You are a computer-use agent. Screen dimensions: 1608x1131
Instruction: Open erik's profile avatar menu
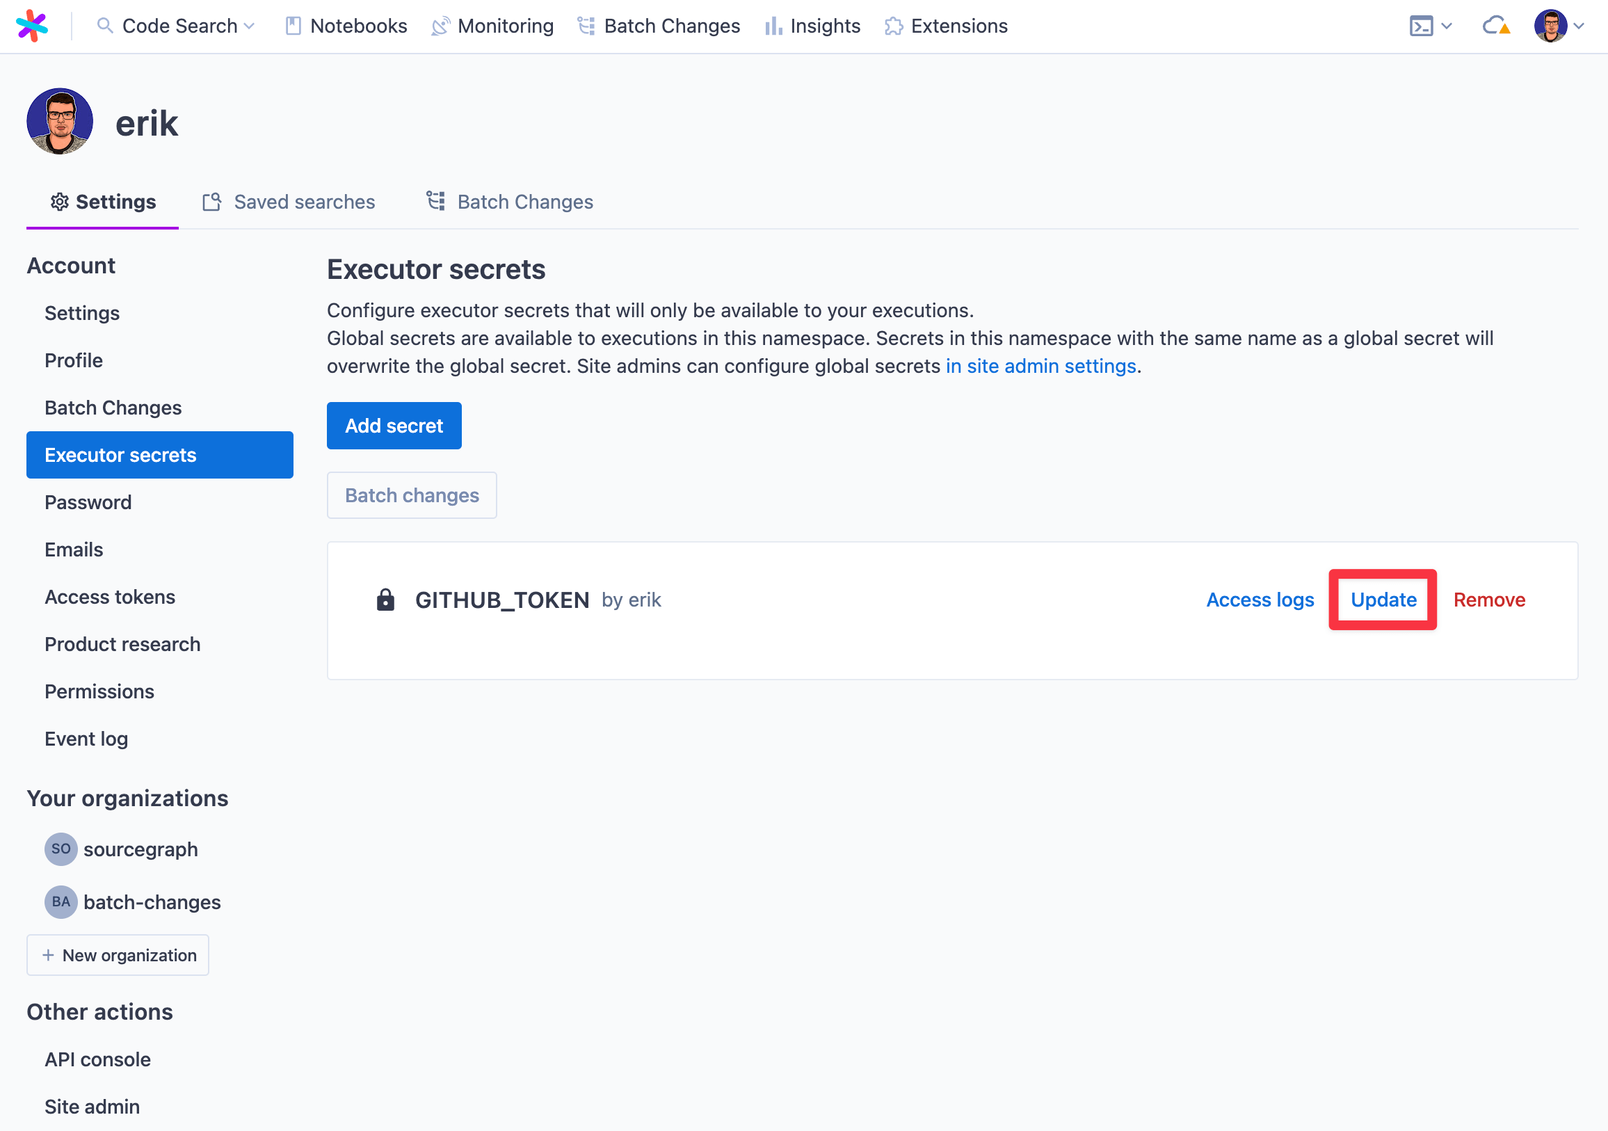point(1552,26)
